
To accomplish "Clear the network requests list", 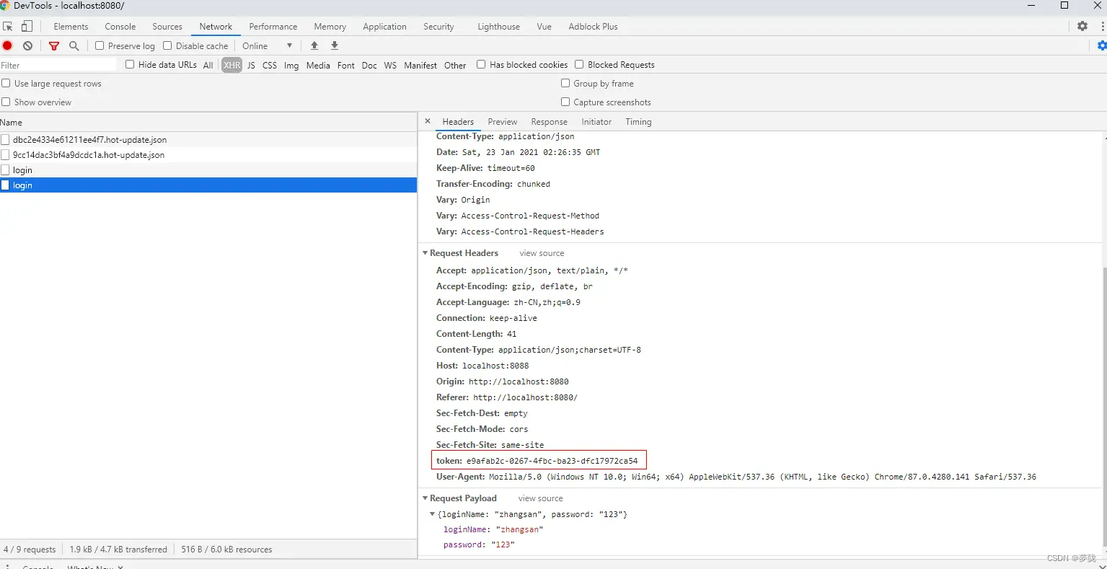I will click(x=27, y=45).
